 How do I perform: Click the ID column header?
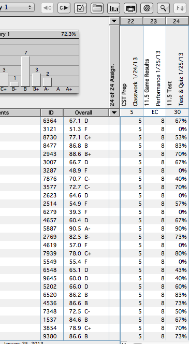pos(51,112)
